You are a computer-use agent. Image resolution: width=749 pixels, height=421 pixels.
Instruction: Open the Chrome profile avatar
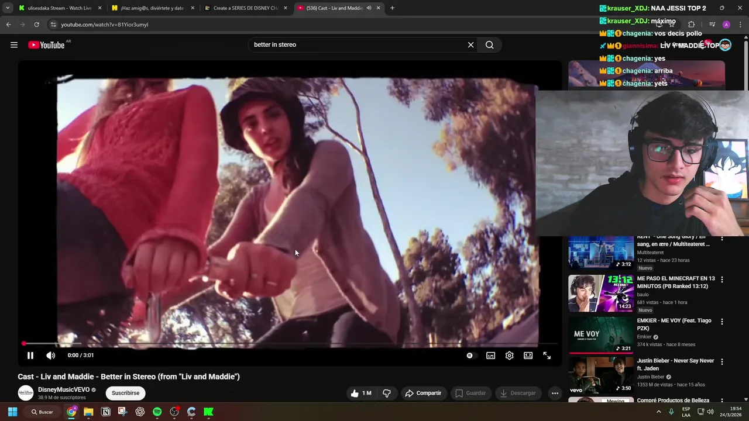[x=726, y=25]
